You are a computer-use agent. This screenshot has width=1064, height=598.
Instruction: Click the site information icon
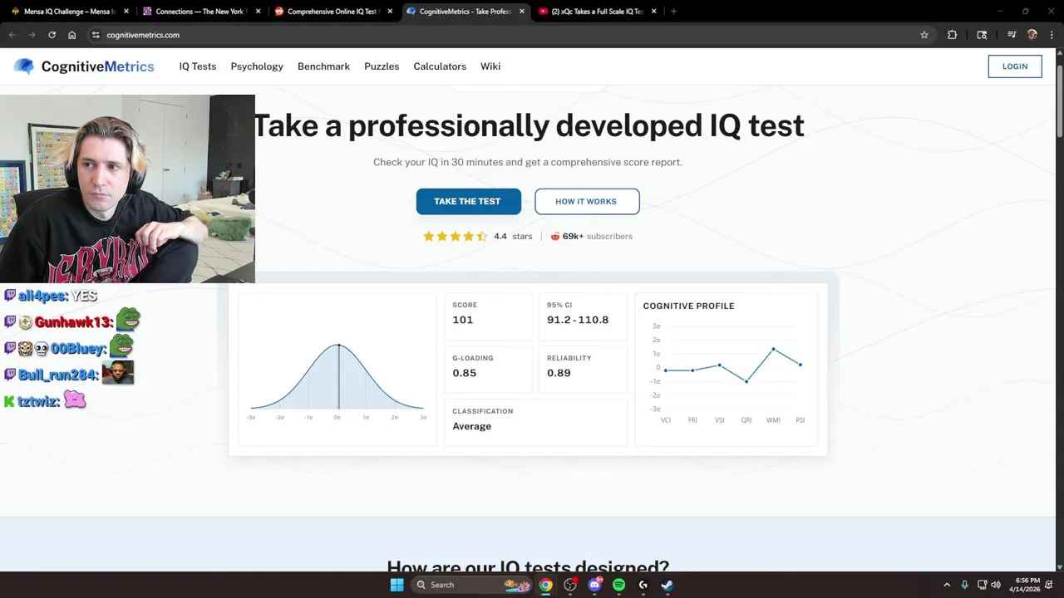pyautogui.click(x=96, y=35)
